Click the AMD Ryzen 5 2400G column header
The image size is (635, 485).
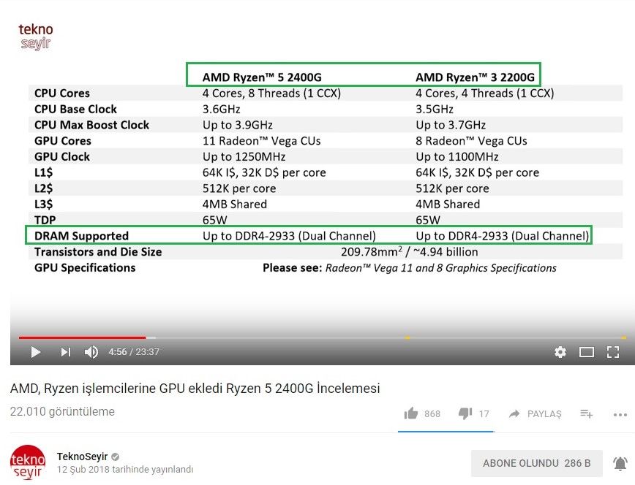[x=262, y=77]
